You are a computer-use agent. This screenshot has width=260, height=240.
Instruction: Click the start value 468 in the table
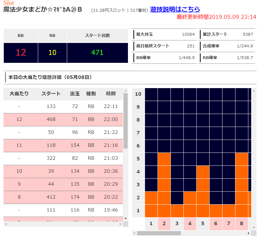(51, 119)
